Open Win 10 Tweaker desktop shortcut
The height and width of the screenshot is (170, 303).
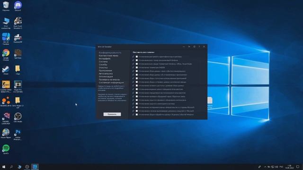click(x=6, y=39)
